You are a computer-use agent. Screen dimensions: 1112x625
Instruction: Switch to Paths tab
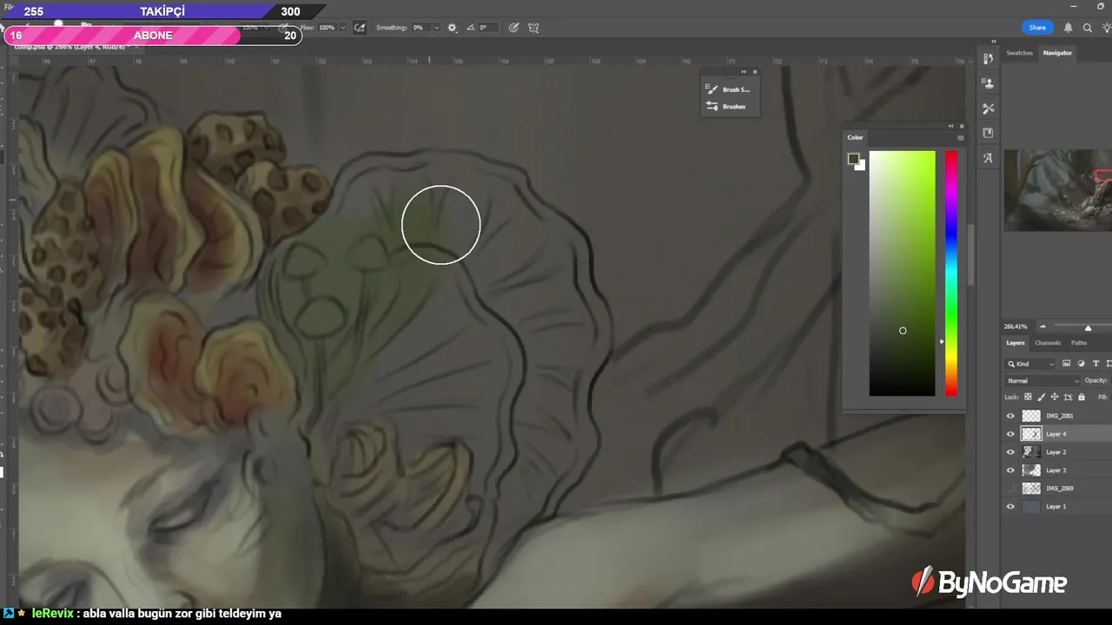coord(1078,343)
